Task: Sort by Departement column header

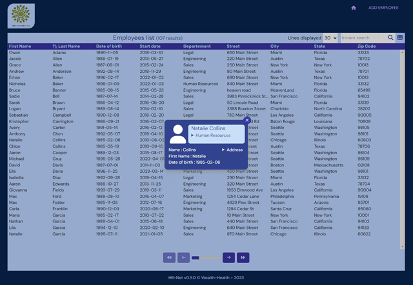Action: coord(197,46)
